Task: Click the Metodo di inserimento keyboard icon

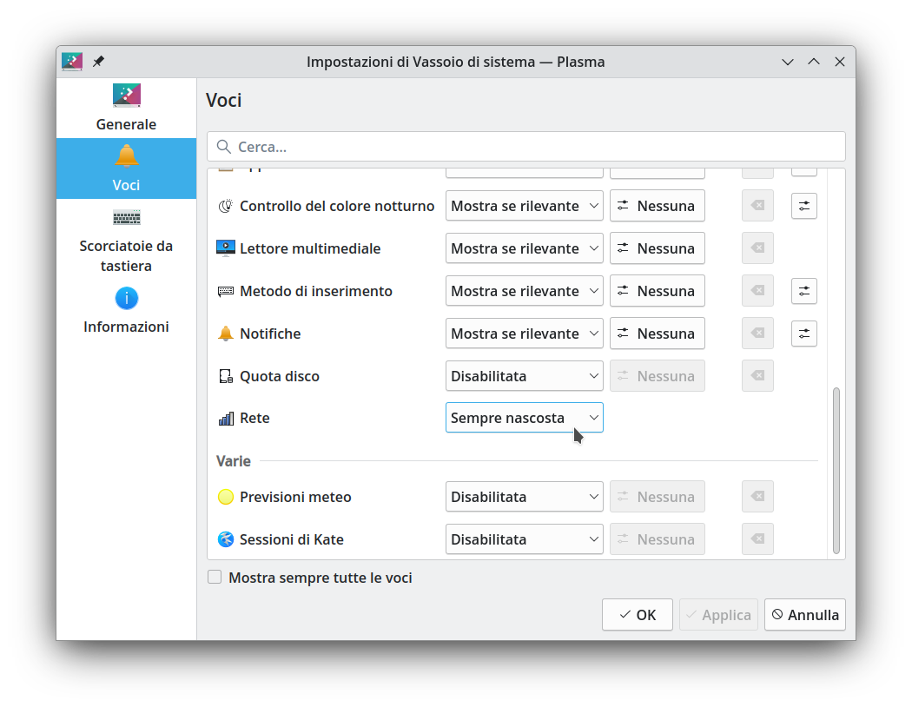Action: pyautogui.click(x=226, y=291)
